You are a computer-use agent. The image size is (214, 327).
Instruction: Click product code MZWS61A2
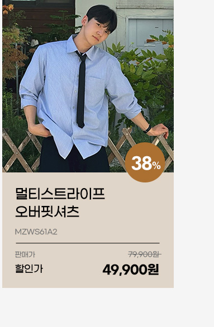pos(36,232)
